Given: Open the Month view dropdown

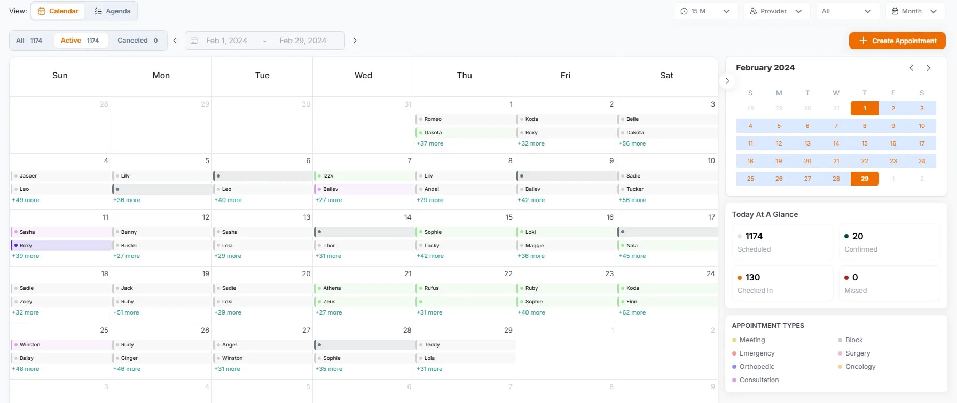Looking at the screenshot, I should pos(915,11).
